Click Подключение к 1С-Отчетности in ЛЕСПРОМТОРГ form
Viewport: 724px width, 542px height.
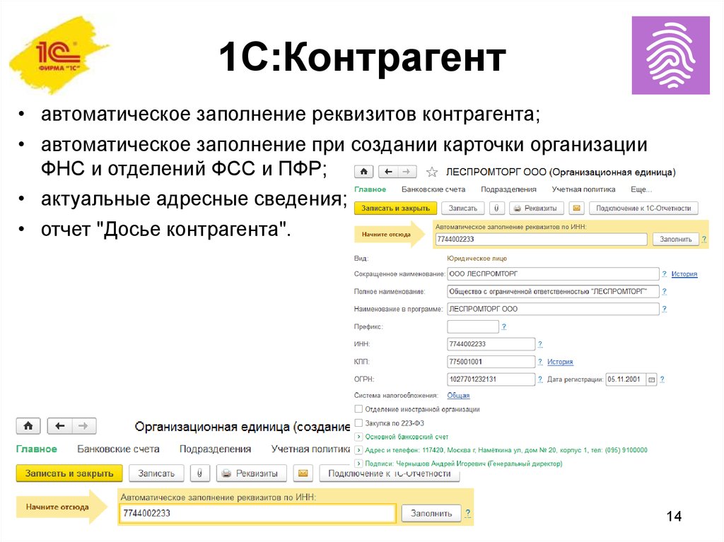(643, 208)
